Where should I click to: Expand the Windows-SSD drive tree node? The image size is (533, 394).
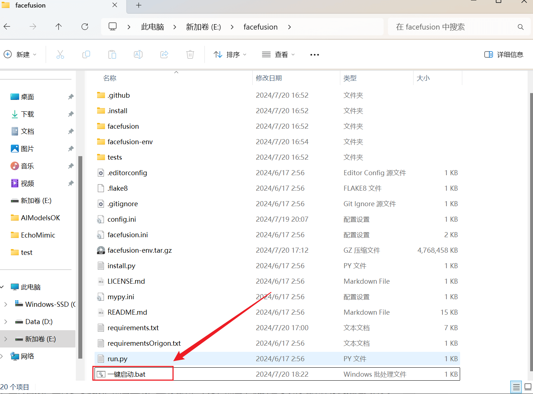coord(5,304)
